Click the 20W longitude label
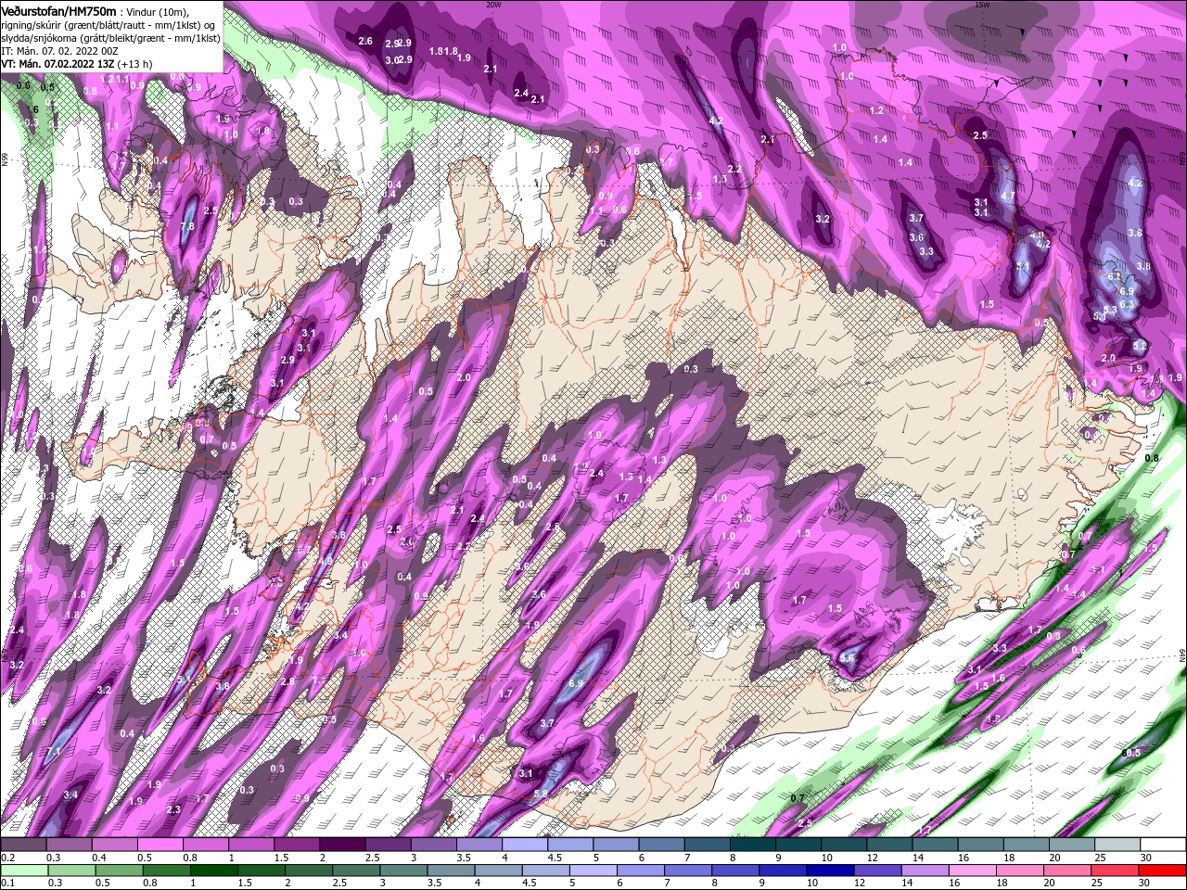The height and width of the screenshot is (890, 1187). [493, 5]
